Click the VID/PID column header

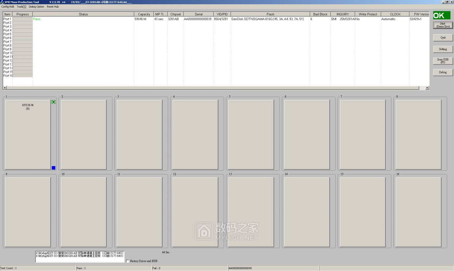tap(222, 14)
